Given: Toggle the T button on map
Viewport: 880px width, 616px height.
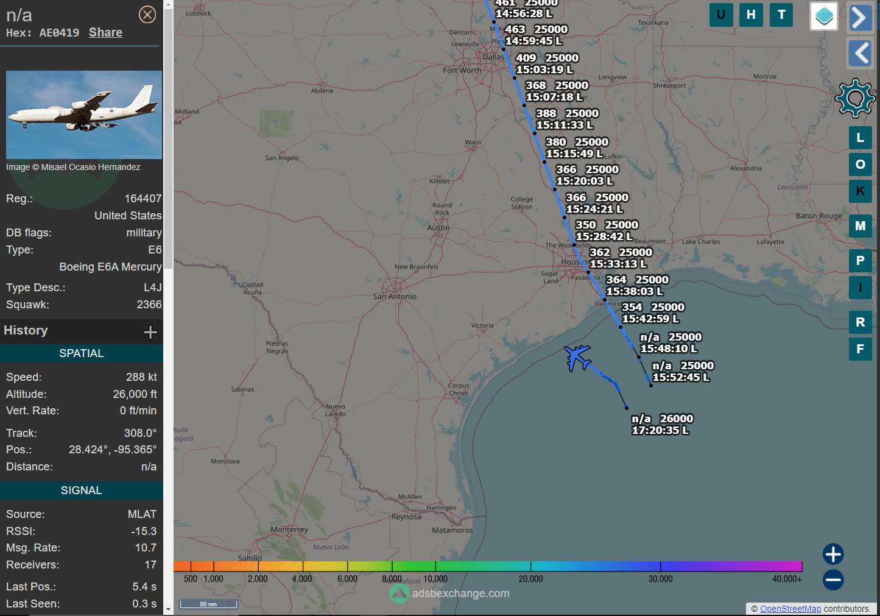Looking at the screenshot, I should [x=781, y=15].
